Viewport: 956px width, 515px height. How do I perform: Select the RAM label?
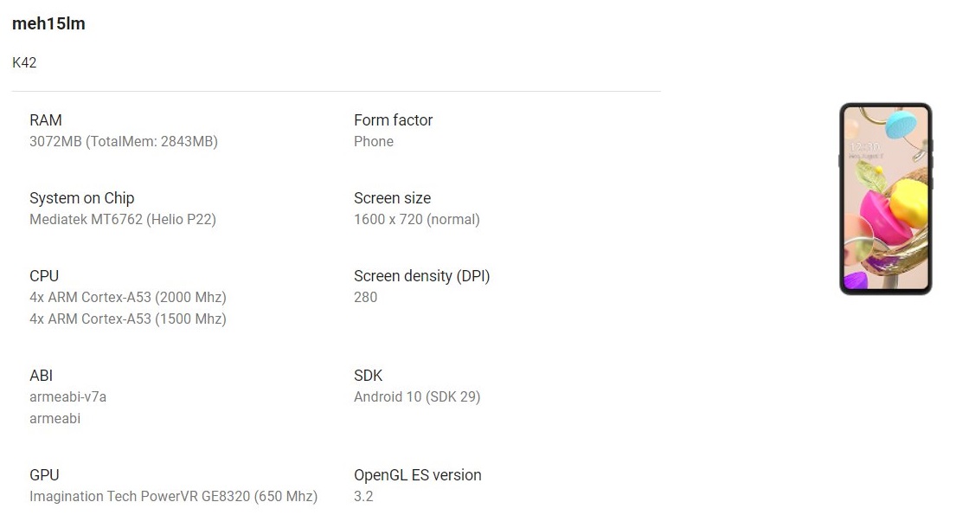[x=46, y=120]
